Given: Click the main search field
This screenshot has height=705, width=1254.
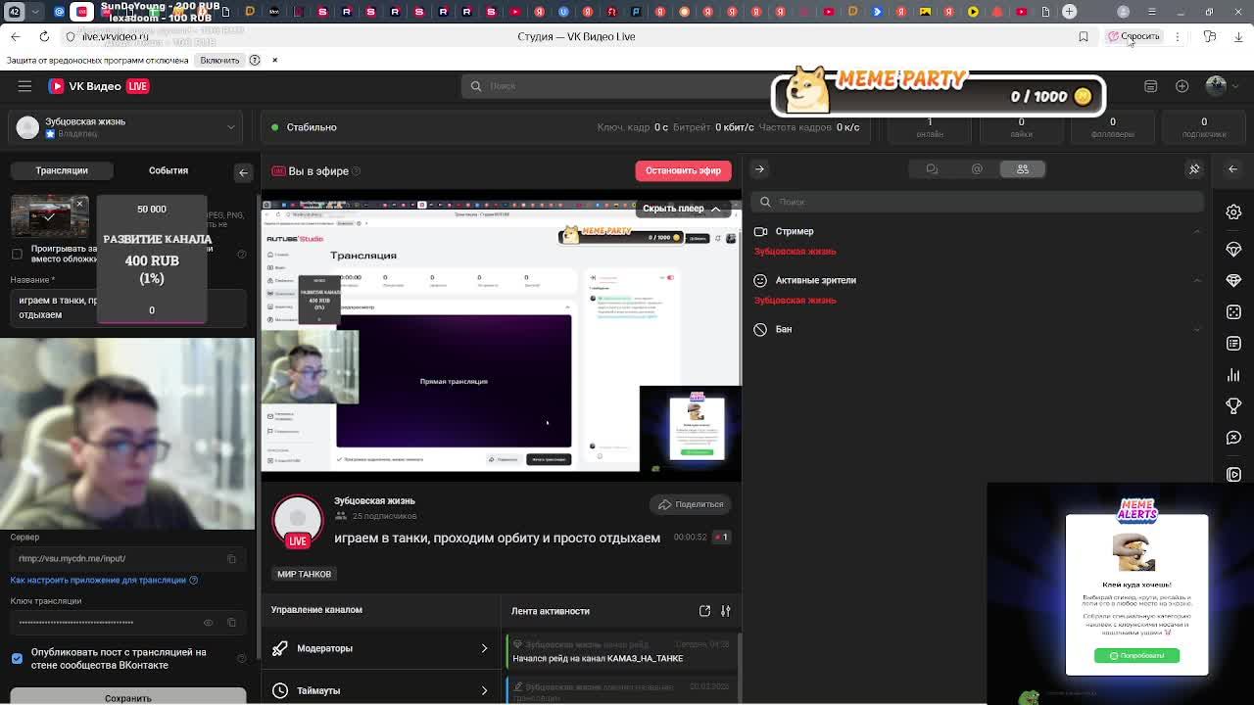Looking at the screenshot, I should 616,86.
